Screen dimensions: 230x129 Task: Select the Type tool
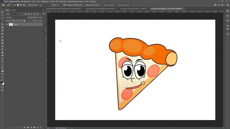[3, 62]
